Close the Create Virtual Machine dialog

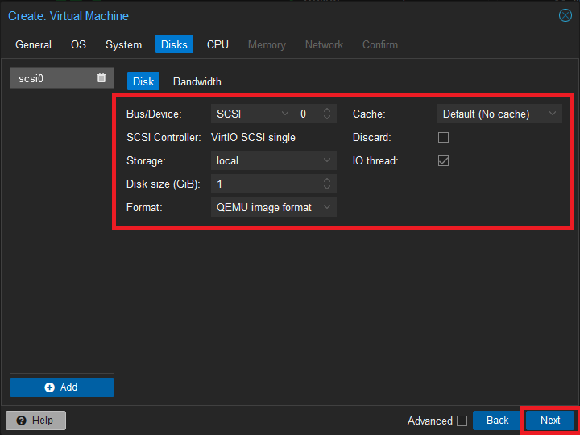(x=565, y=15)
